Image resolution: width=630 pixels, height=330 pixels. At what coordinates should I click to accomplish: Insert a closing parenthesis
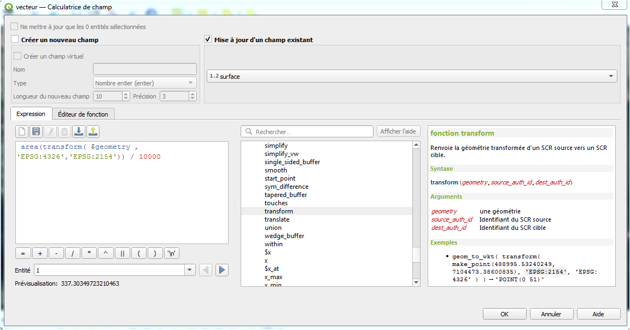155,253
